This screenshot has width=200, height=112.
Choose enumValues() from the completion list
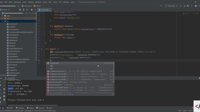click(80, 85)
